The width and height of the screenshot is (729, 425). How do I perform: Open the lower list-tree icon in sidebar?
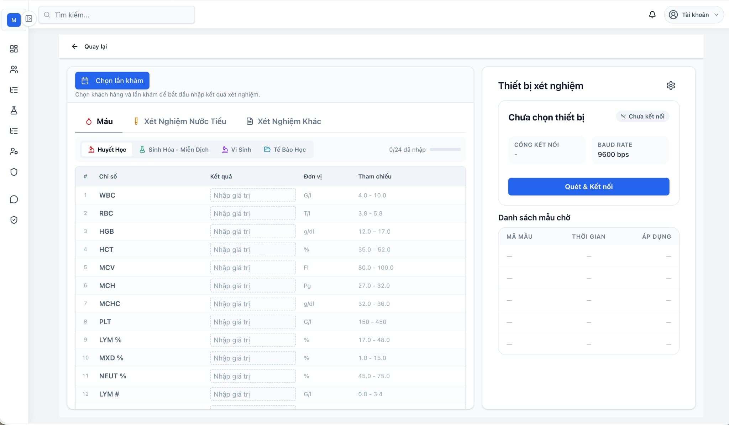pos(14,131)
